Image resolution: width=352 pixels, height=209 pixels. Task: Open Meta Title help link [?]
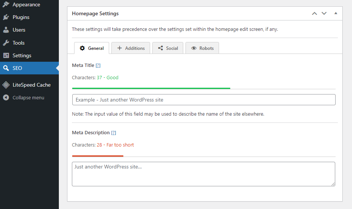(x=98, y=65)
